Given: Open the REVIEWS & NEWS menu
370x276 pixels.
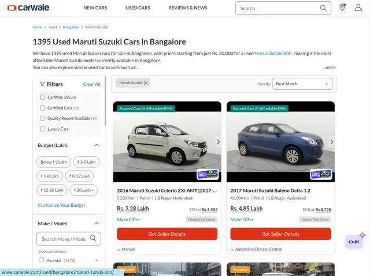Looking at the screenshot, I should coord(187,8).
